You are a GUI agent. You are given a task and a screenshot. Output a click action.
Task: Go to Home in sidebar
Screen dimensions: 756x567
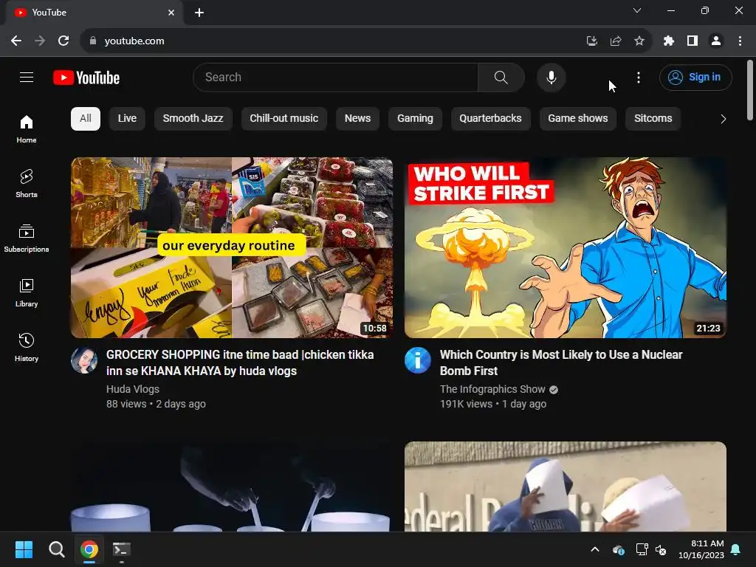[27, 128]
